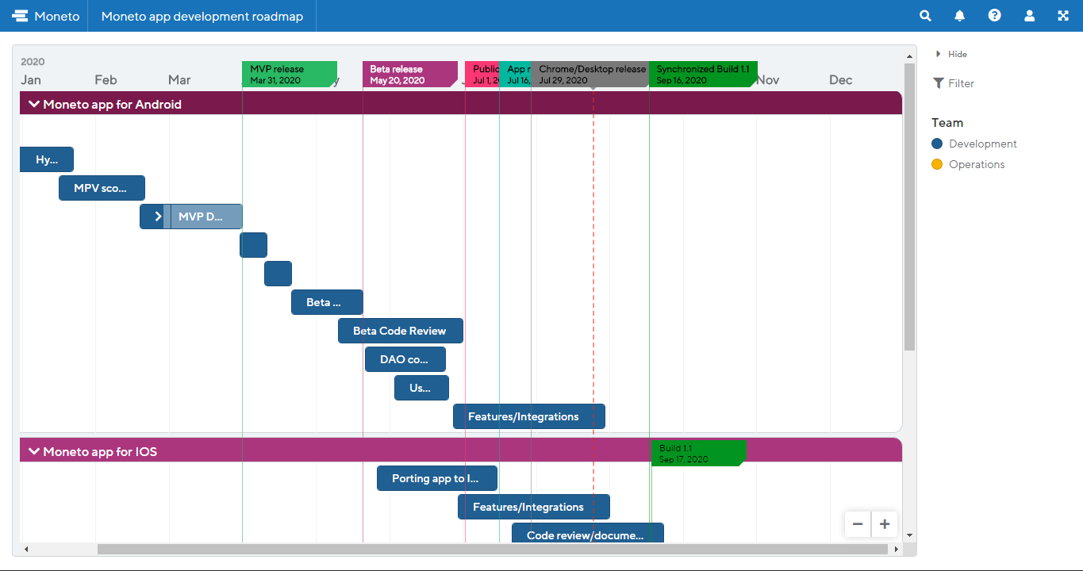Image resolution: width=1083 pixels, height=571 pixels.
Task: Click the unlabeled task bar below MVP D...
Action: coord(254,245)
